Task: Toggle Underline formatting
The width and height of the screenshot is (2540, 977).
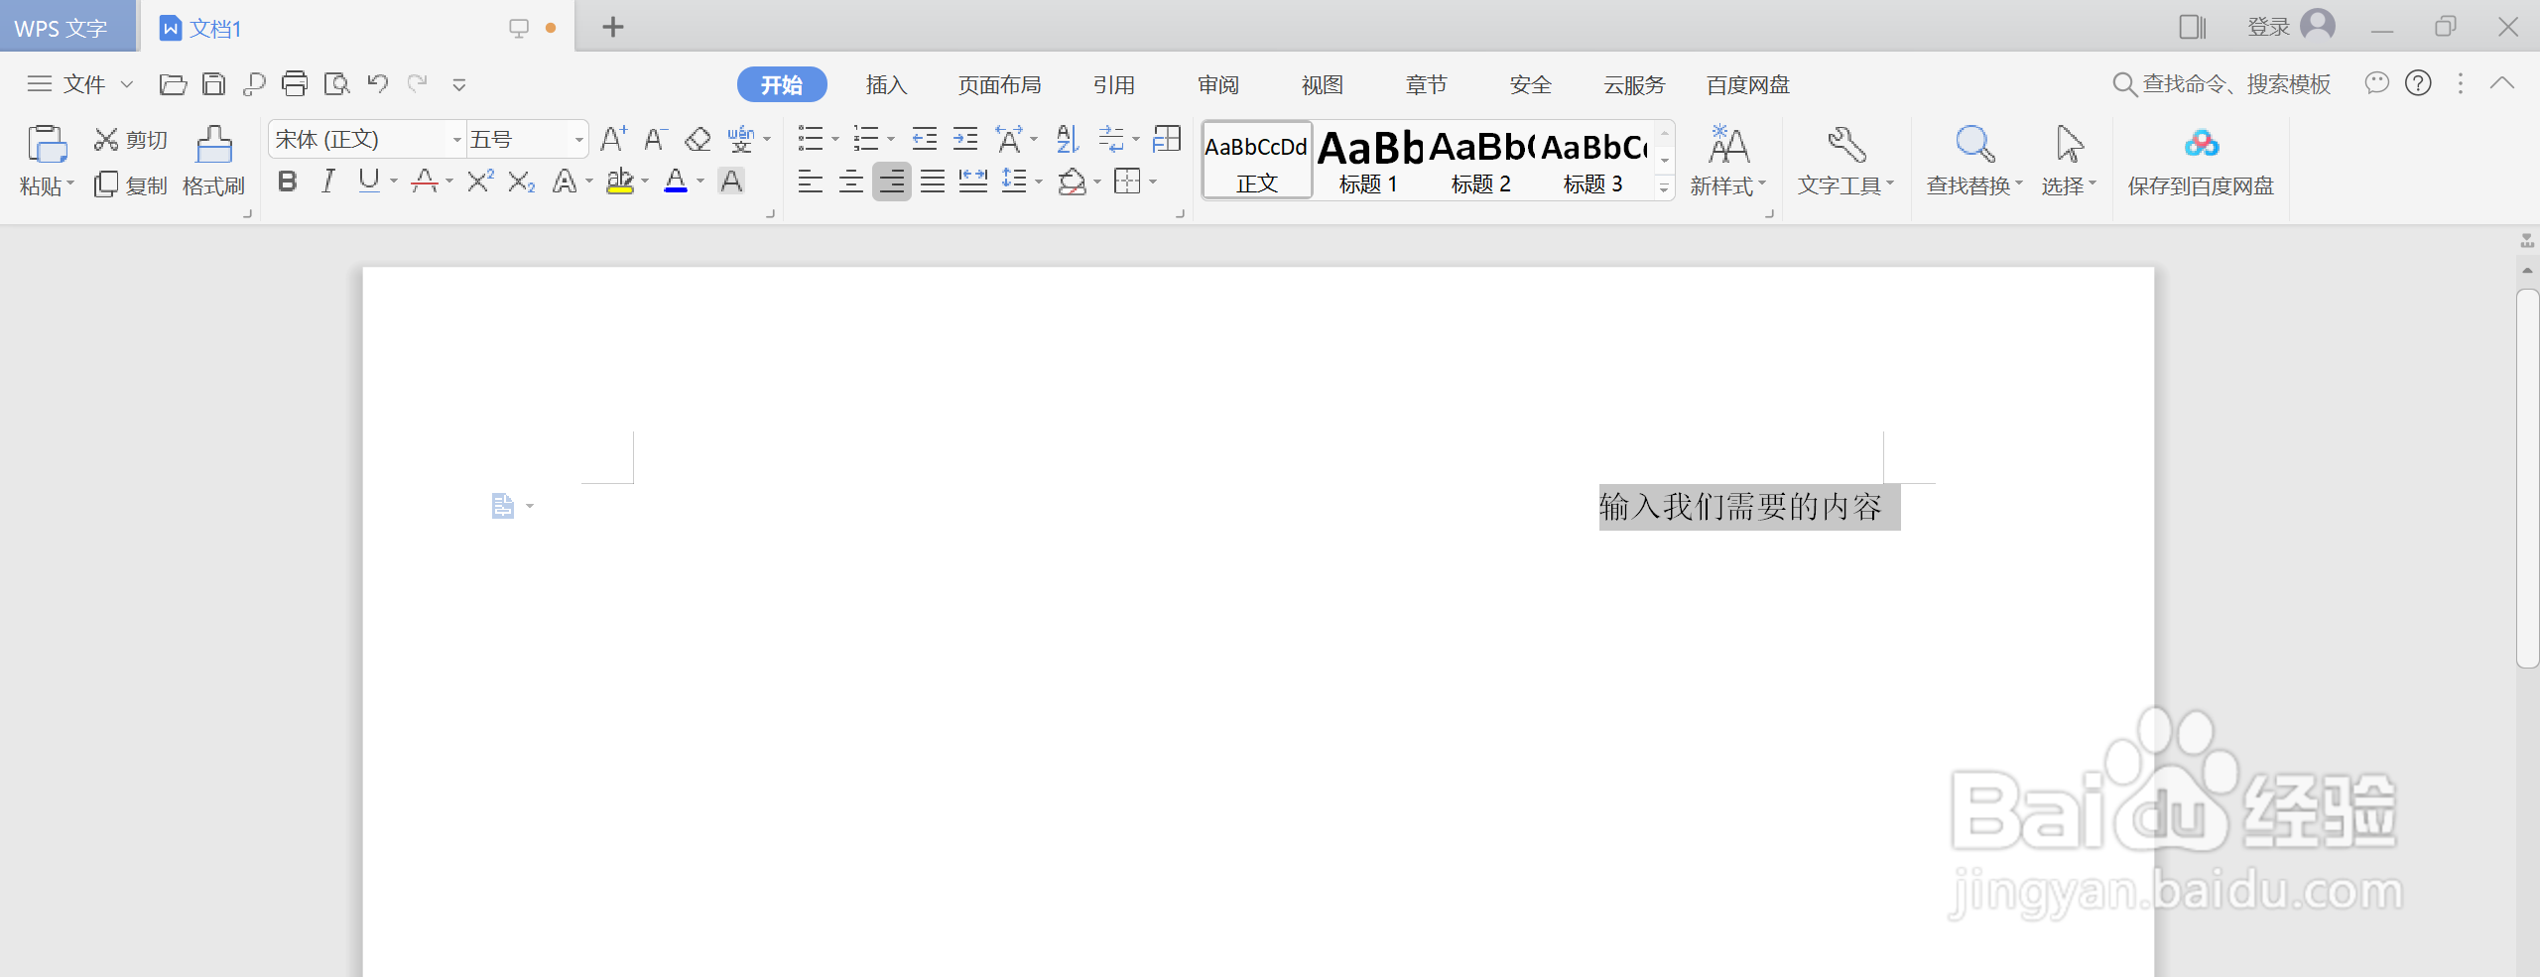Action: tap(369, 182)
